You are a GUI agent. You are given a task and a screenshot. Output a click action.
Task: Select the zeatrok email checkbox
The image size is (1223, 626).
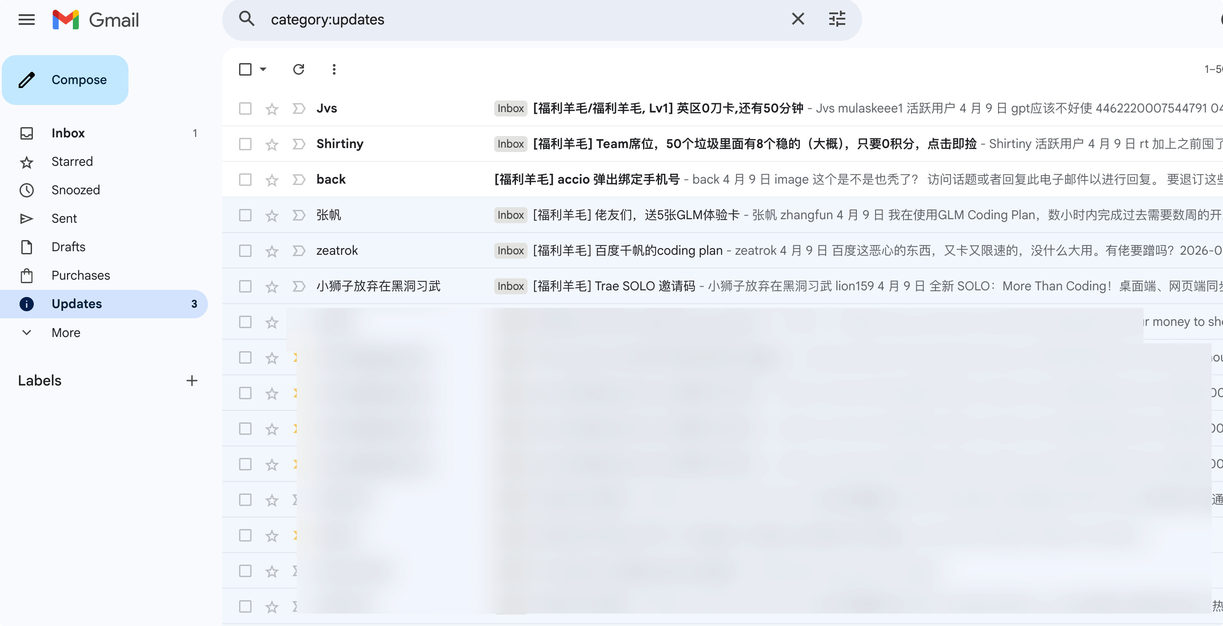(245, 251)
